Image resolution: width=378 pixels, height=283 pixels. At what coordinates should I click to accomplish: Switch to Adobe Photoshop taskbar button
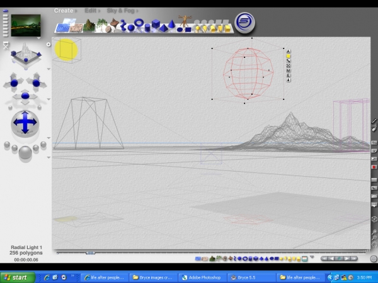202,277
